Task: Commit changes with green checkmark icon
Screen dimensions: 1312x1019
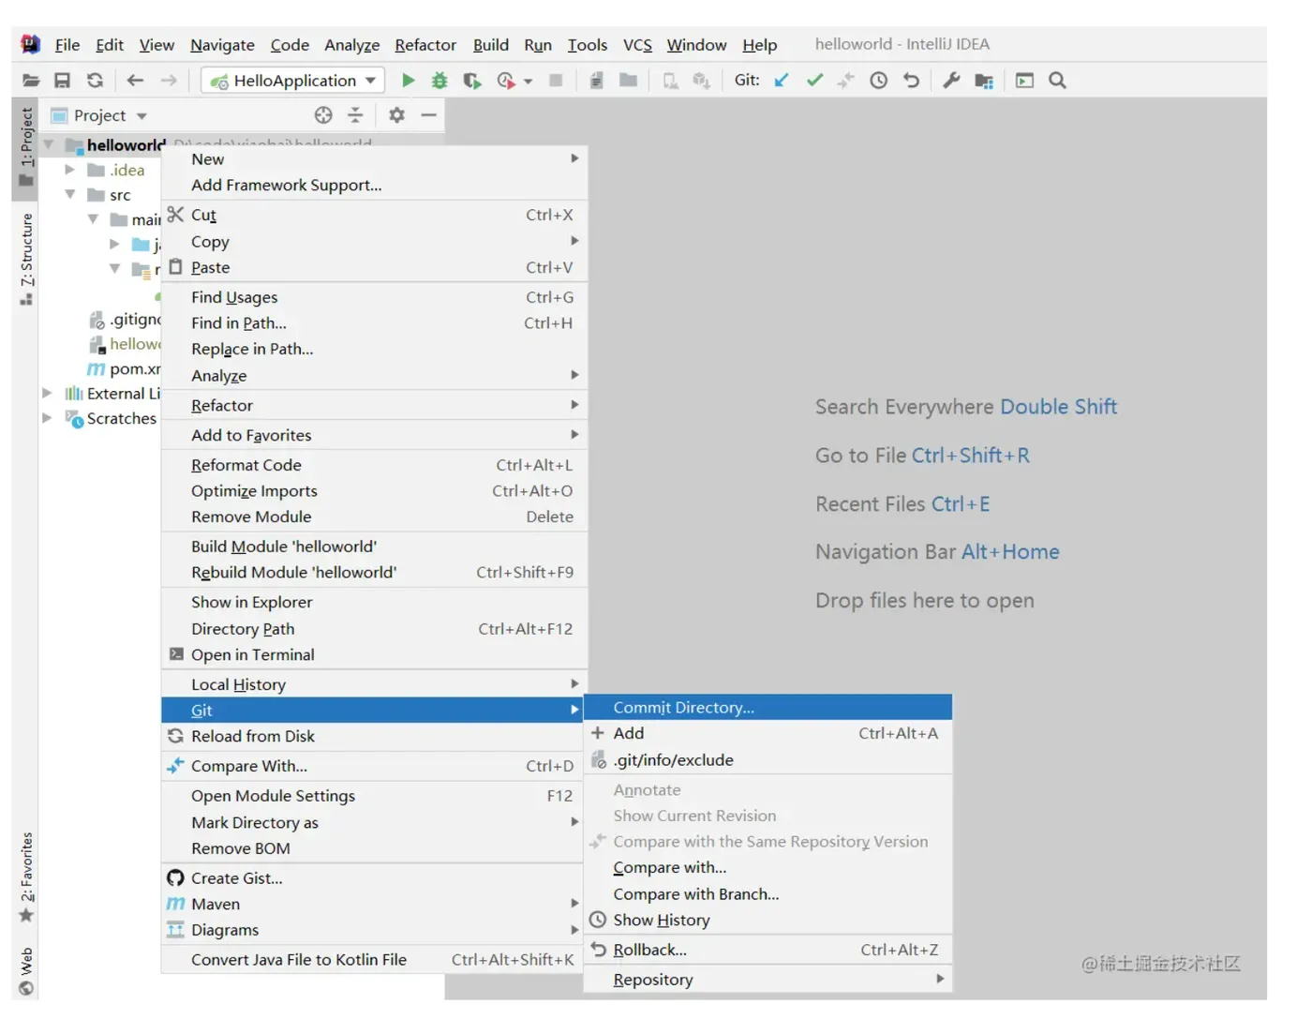Action: tap(814, 81)
